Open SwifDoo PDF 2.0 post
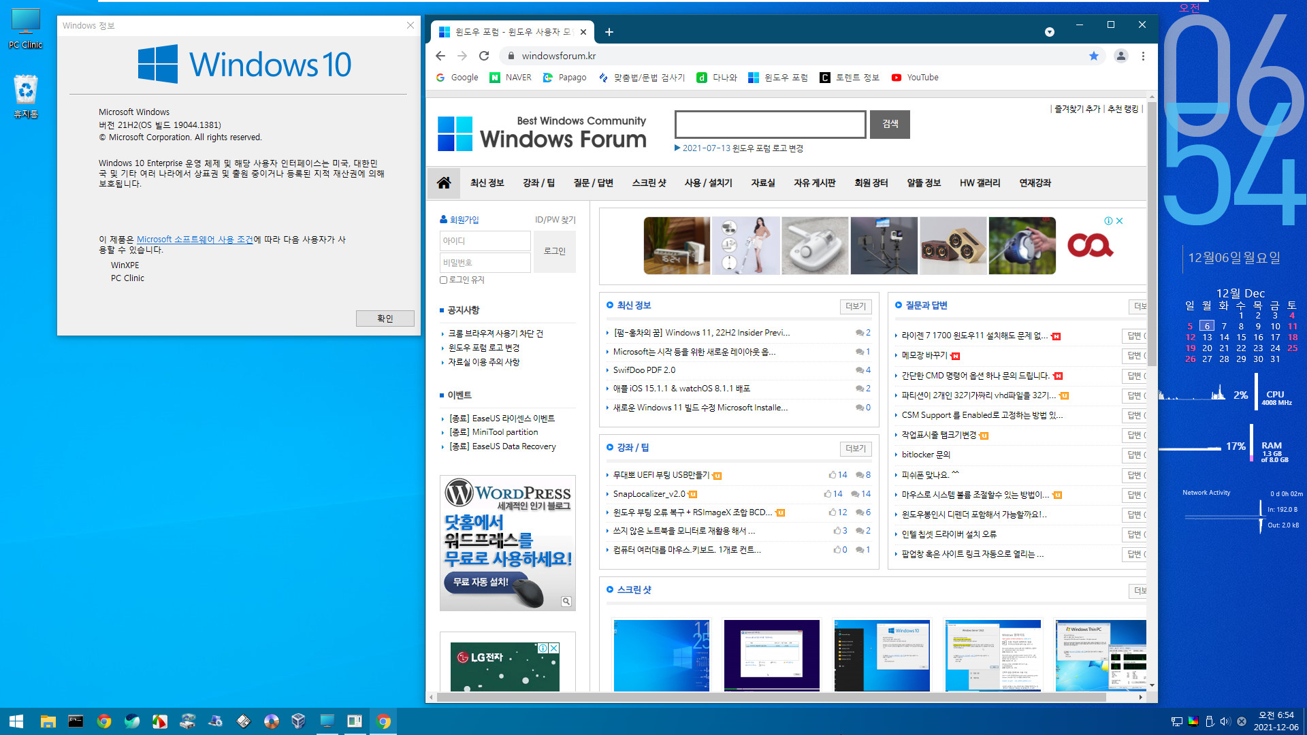 tap(644, 370)
